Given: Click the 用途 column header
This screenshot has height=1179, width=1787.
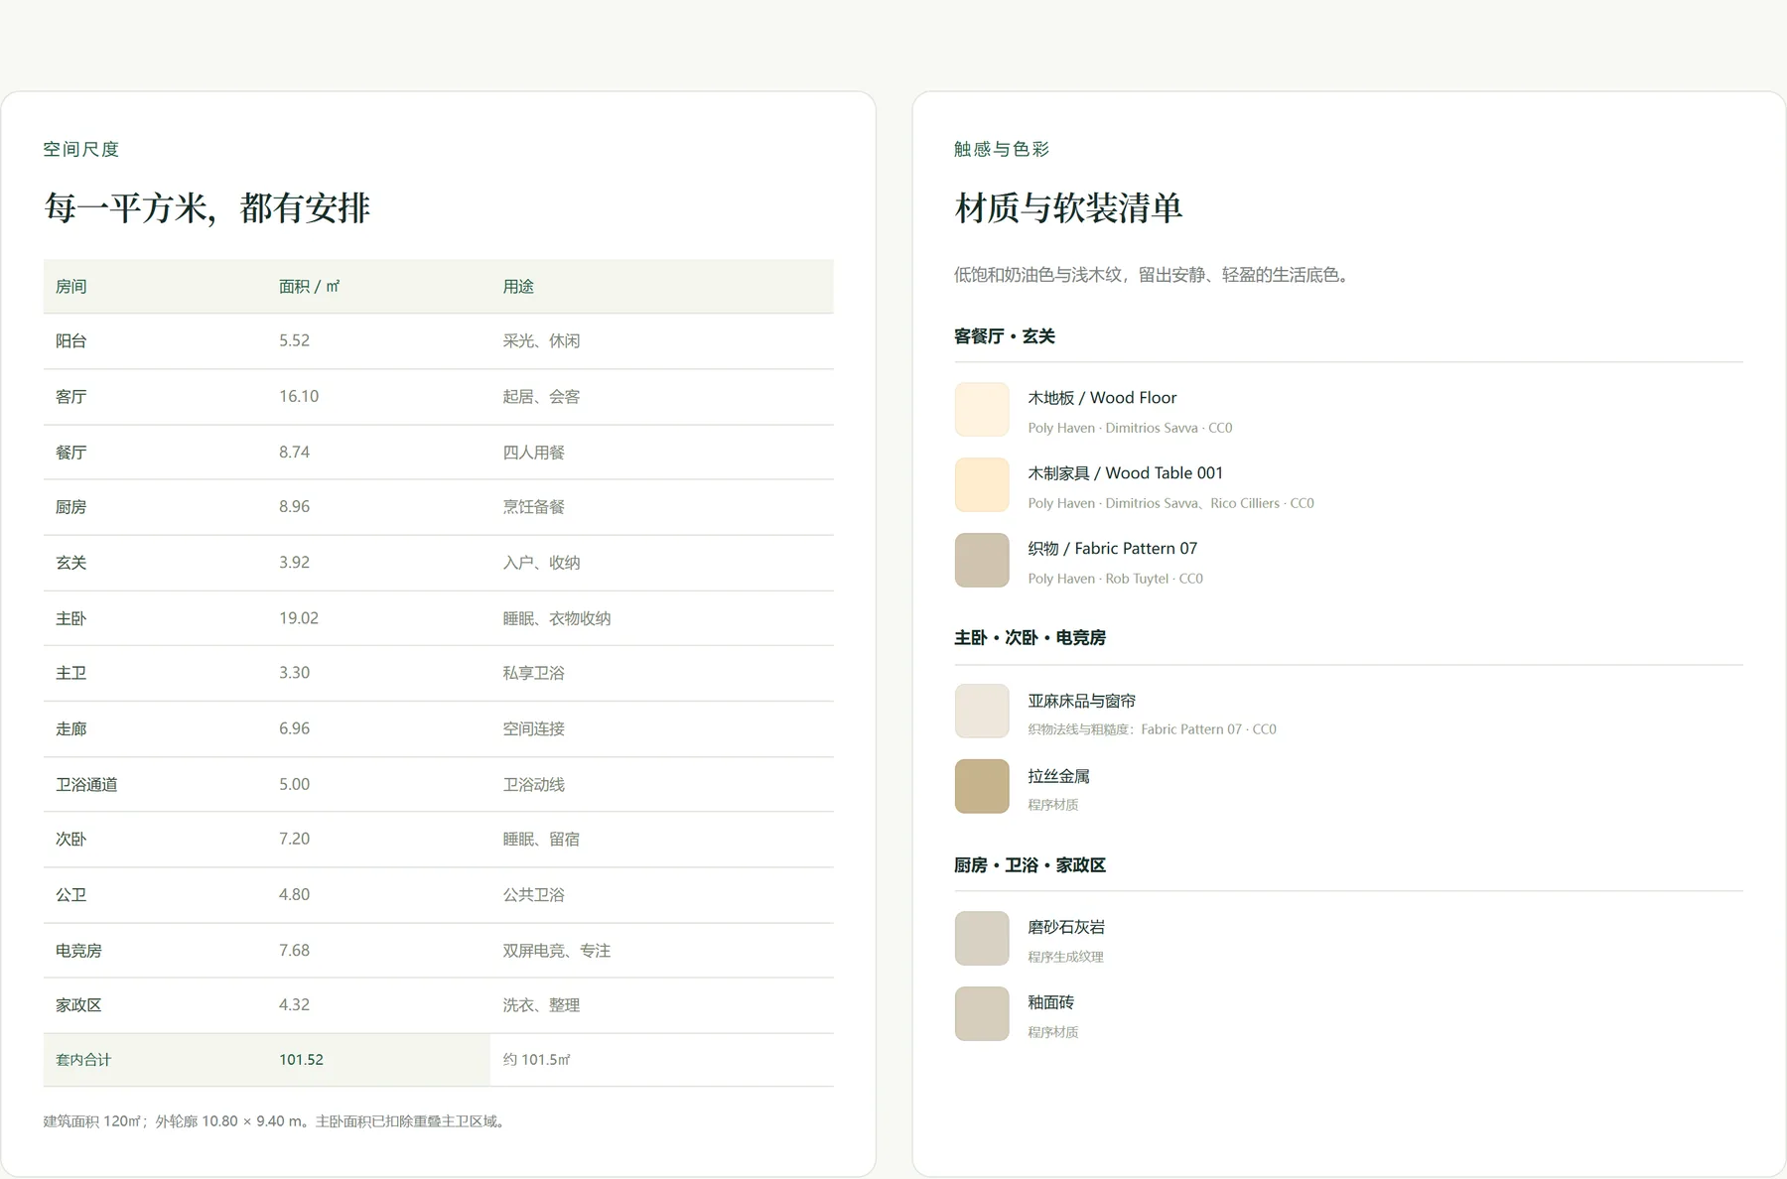Looking at the screenshot, I should tap(518, 287).
